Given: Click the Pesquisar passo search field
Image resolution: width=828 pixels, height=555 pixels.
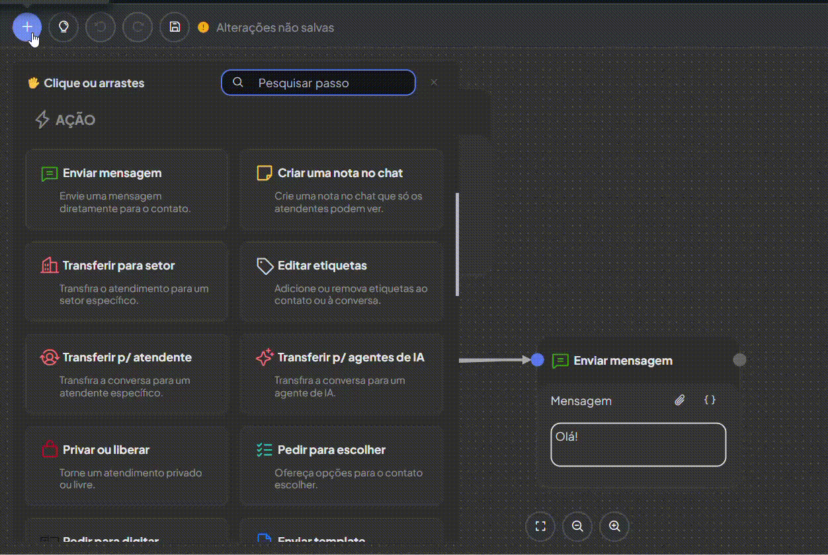Looking at the screenshot, I should 317,82.
